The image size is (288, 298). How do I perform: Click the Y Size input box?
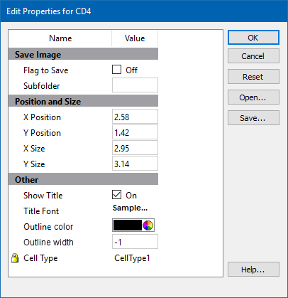click(x=135, y=164)
